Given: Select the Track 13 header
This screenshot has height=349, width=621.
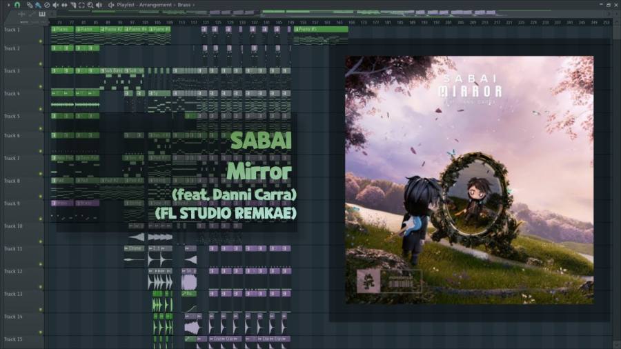Looking at the screenshot, I should tap(22, 301).
